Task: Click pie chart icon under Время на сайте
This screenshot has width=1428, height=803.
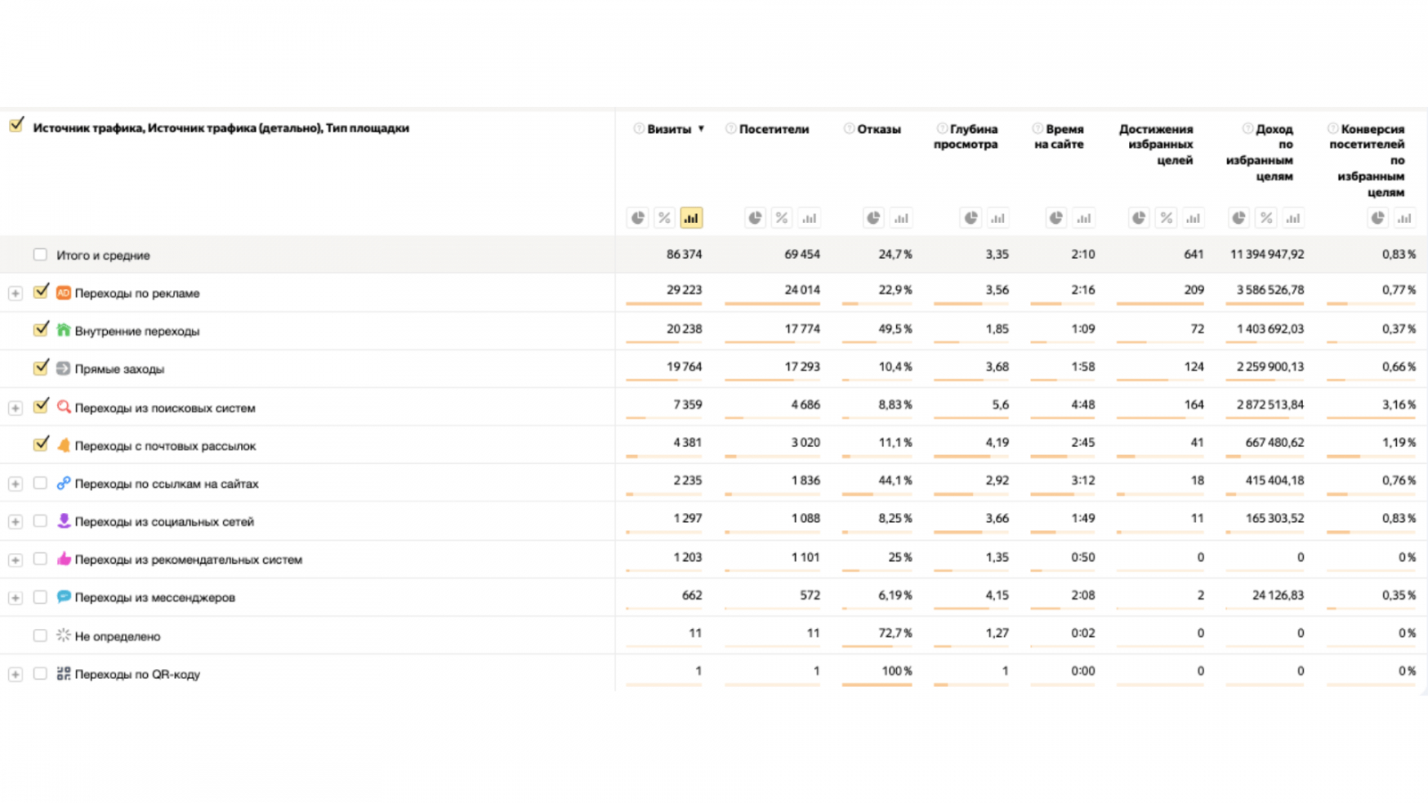Action: [x=1056, y=218]
